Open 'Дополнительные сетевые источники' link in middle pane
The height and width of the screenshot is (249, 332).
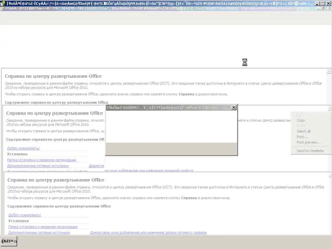pos(38,166)
